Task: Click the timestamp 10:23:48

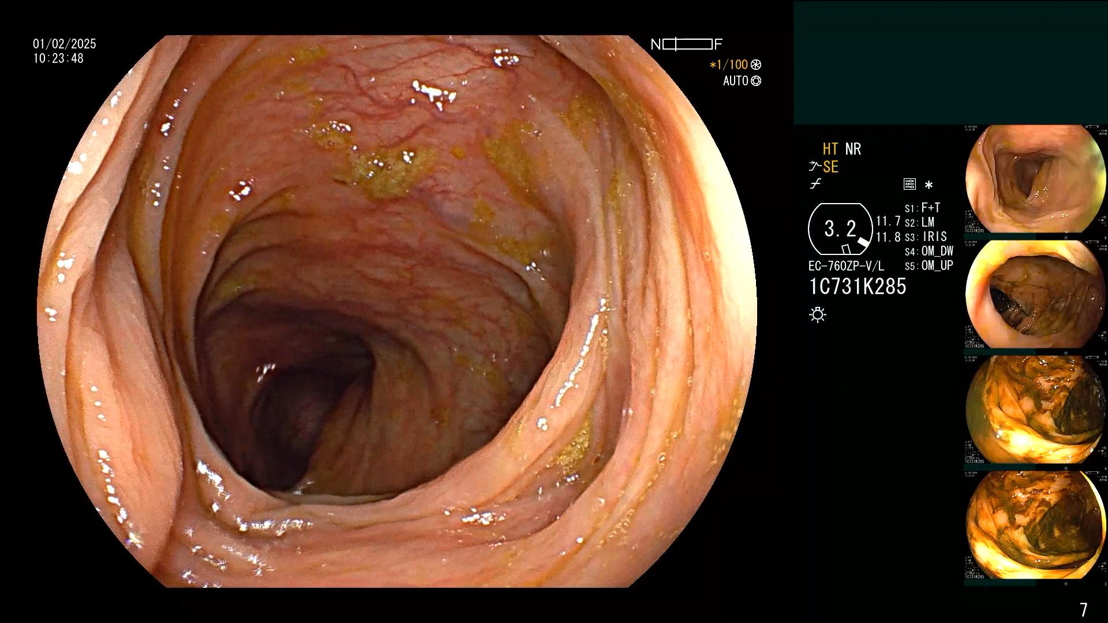Action: (x=58, y=58)
